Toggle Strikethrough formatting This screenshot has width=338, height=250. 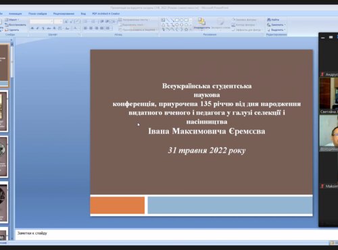[x=49, y=28]
